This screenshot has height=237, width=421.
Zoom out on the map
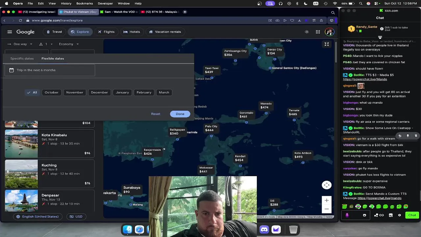(327, 209)
